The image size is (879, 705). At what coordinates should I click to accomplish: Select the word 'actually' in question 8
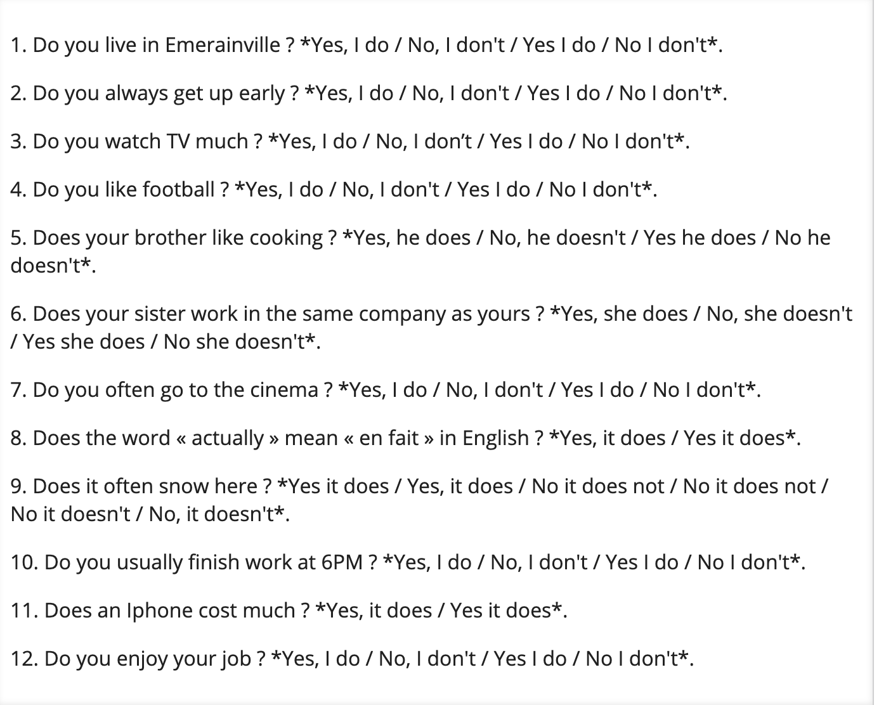(228, 438)
